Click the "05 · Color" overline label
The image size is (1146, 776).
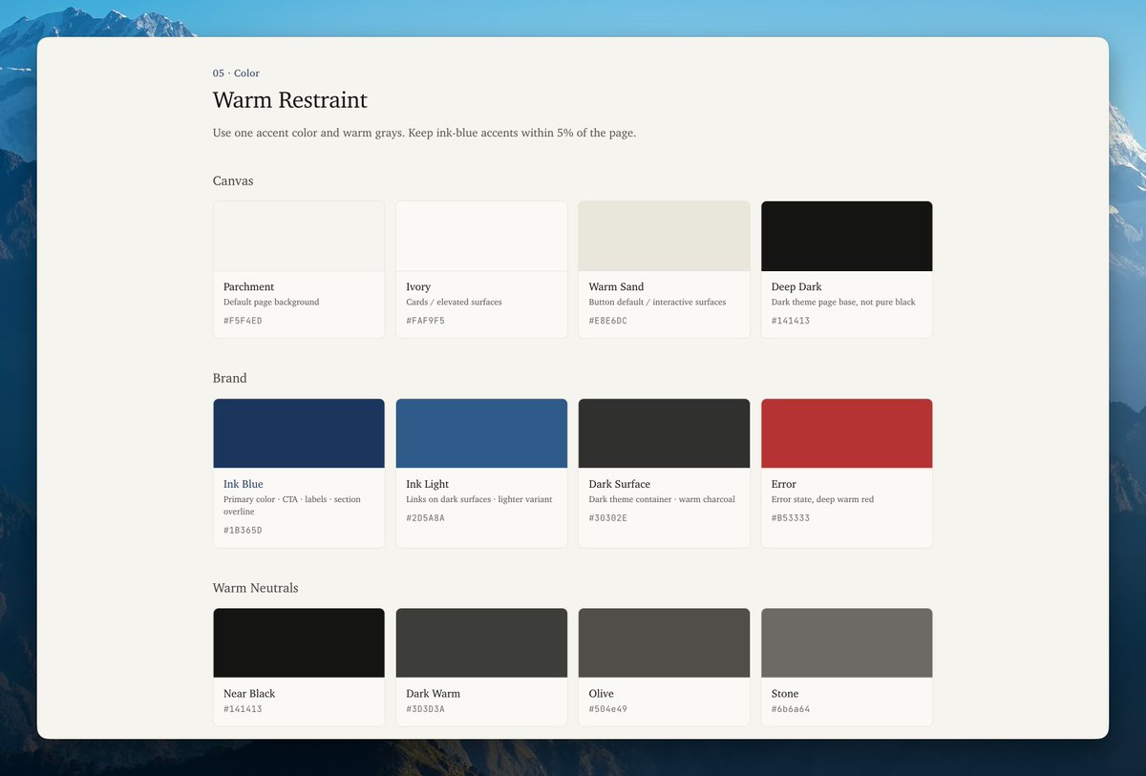tap(236, 73)
